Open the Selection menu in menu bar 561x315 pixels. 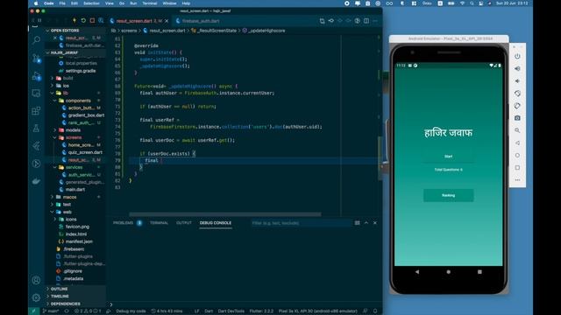(91, 3)
